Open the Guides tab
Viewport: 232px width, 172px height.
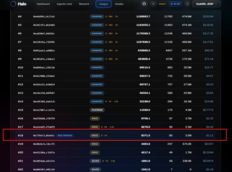coord(119,4)
